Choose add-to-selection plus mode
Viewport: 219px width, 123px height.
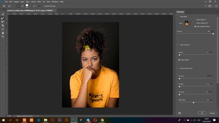pos(18,6)
